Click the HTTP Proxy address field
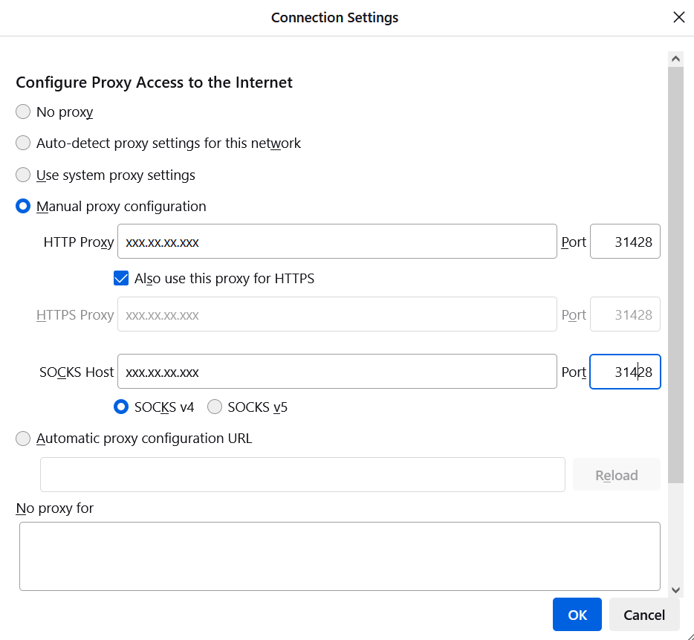Image resolution: width=694 pixels, height=640 pixels. (337, 242)
